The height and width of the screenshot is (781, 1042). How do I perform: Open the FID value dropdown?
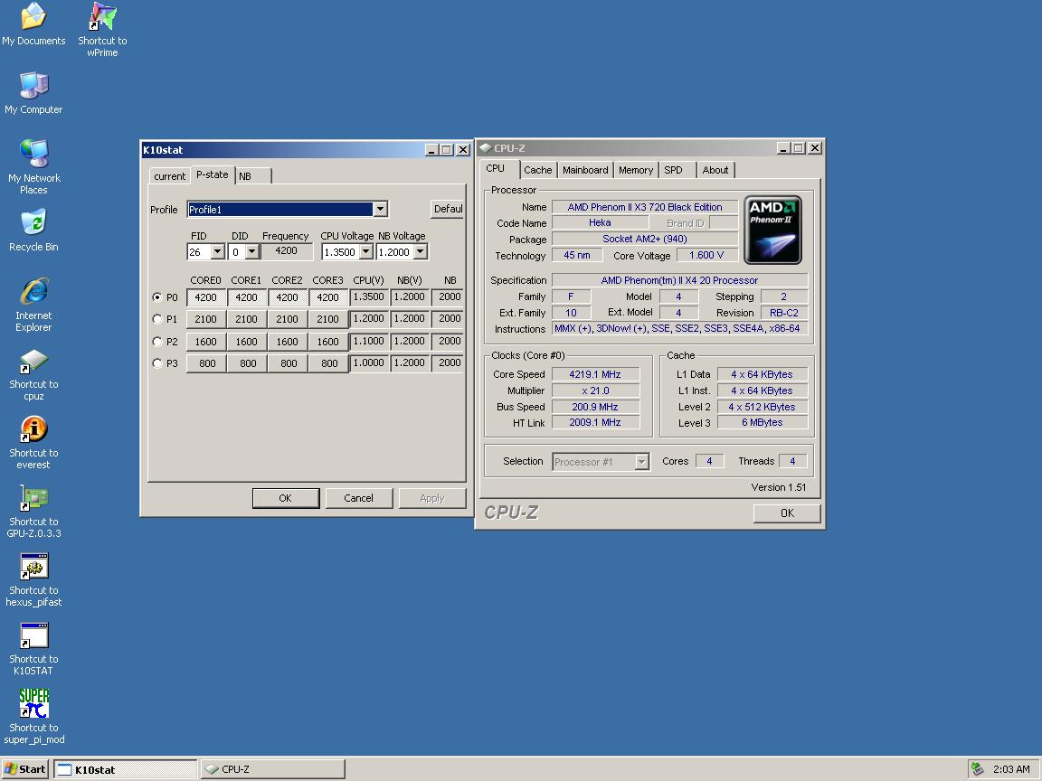tap(217, 252)
